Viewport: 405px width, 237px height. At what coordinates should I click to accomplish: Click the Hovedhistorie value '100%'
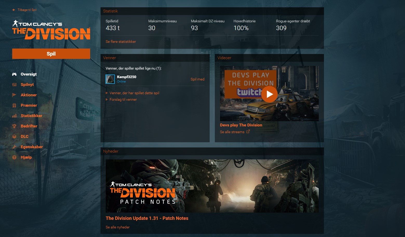[241, 28]
